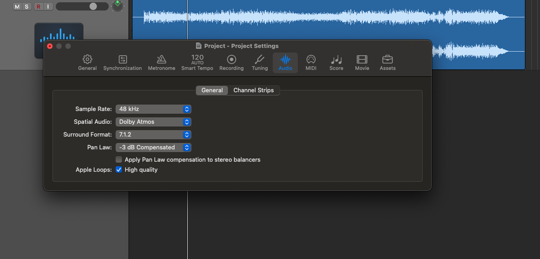Open the General settings pane
The image size is (540, 259).
(87, 63)
